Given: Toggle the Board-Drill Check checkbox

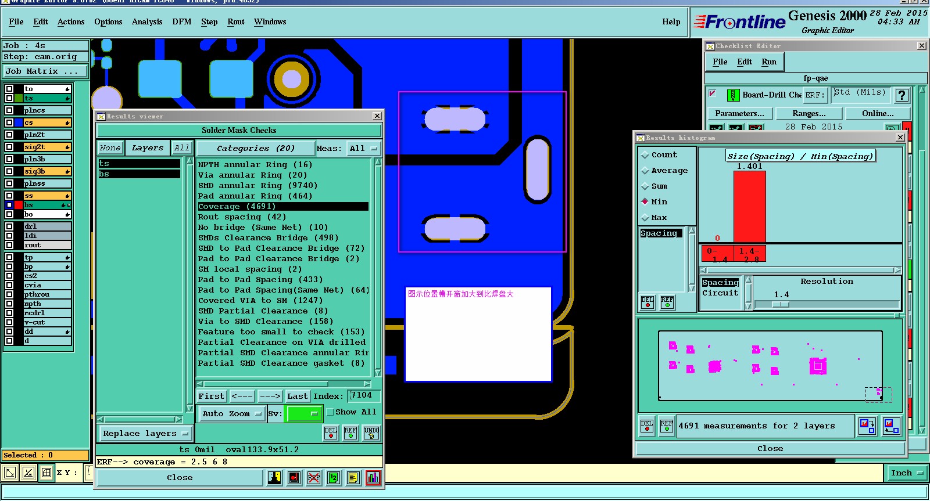Looking at the screenshot, I should pyautogui.click(x=713, y=93).
